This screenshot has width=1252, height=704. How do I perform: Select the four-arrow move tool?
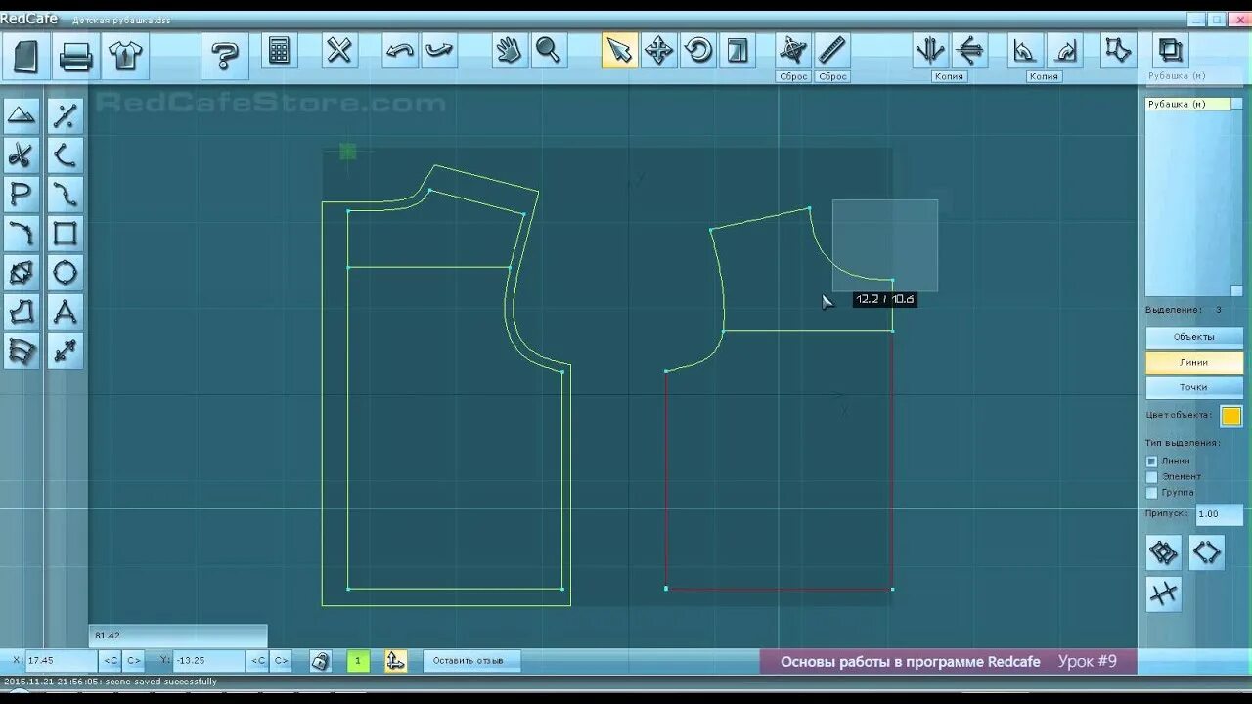pyautogui.click(x=658, y=51)
